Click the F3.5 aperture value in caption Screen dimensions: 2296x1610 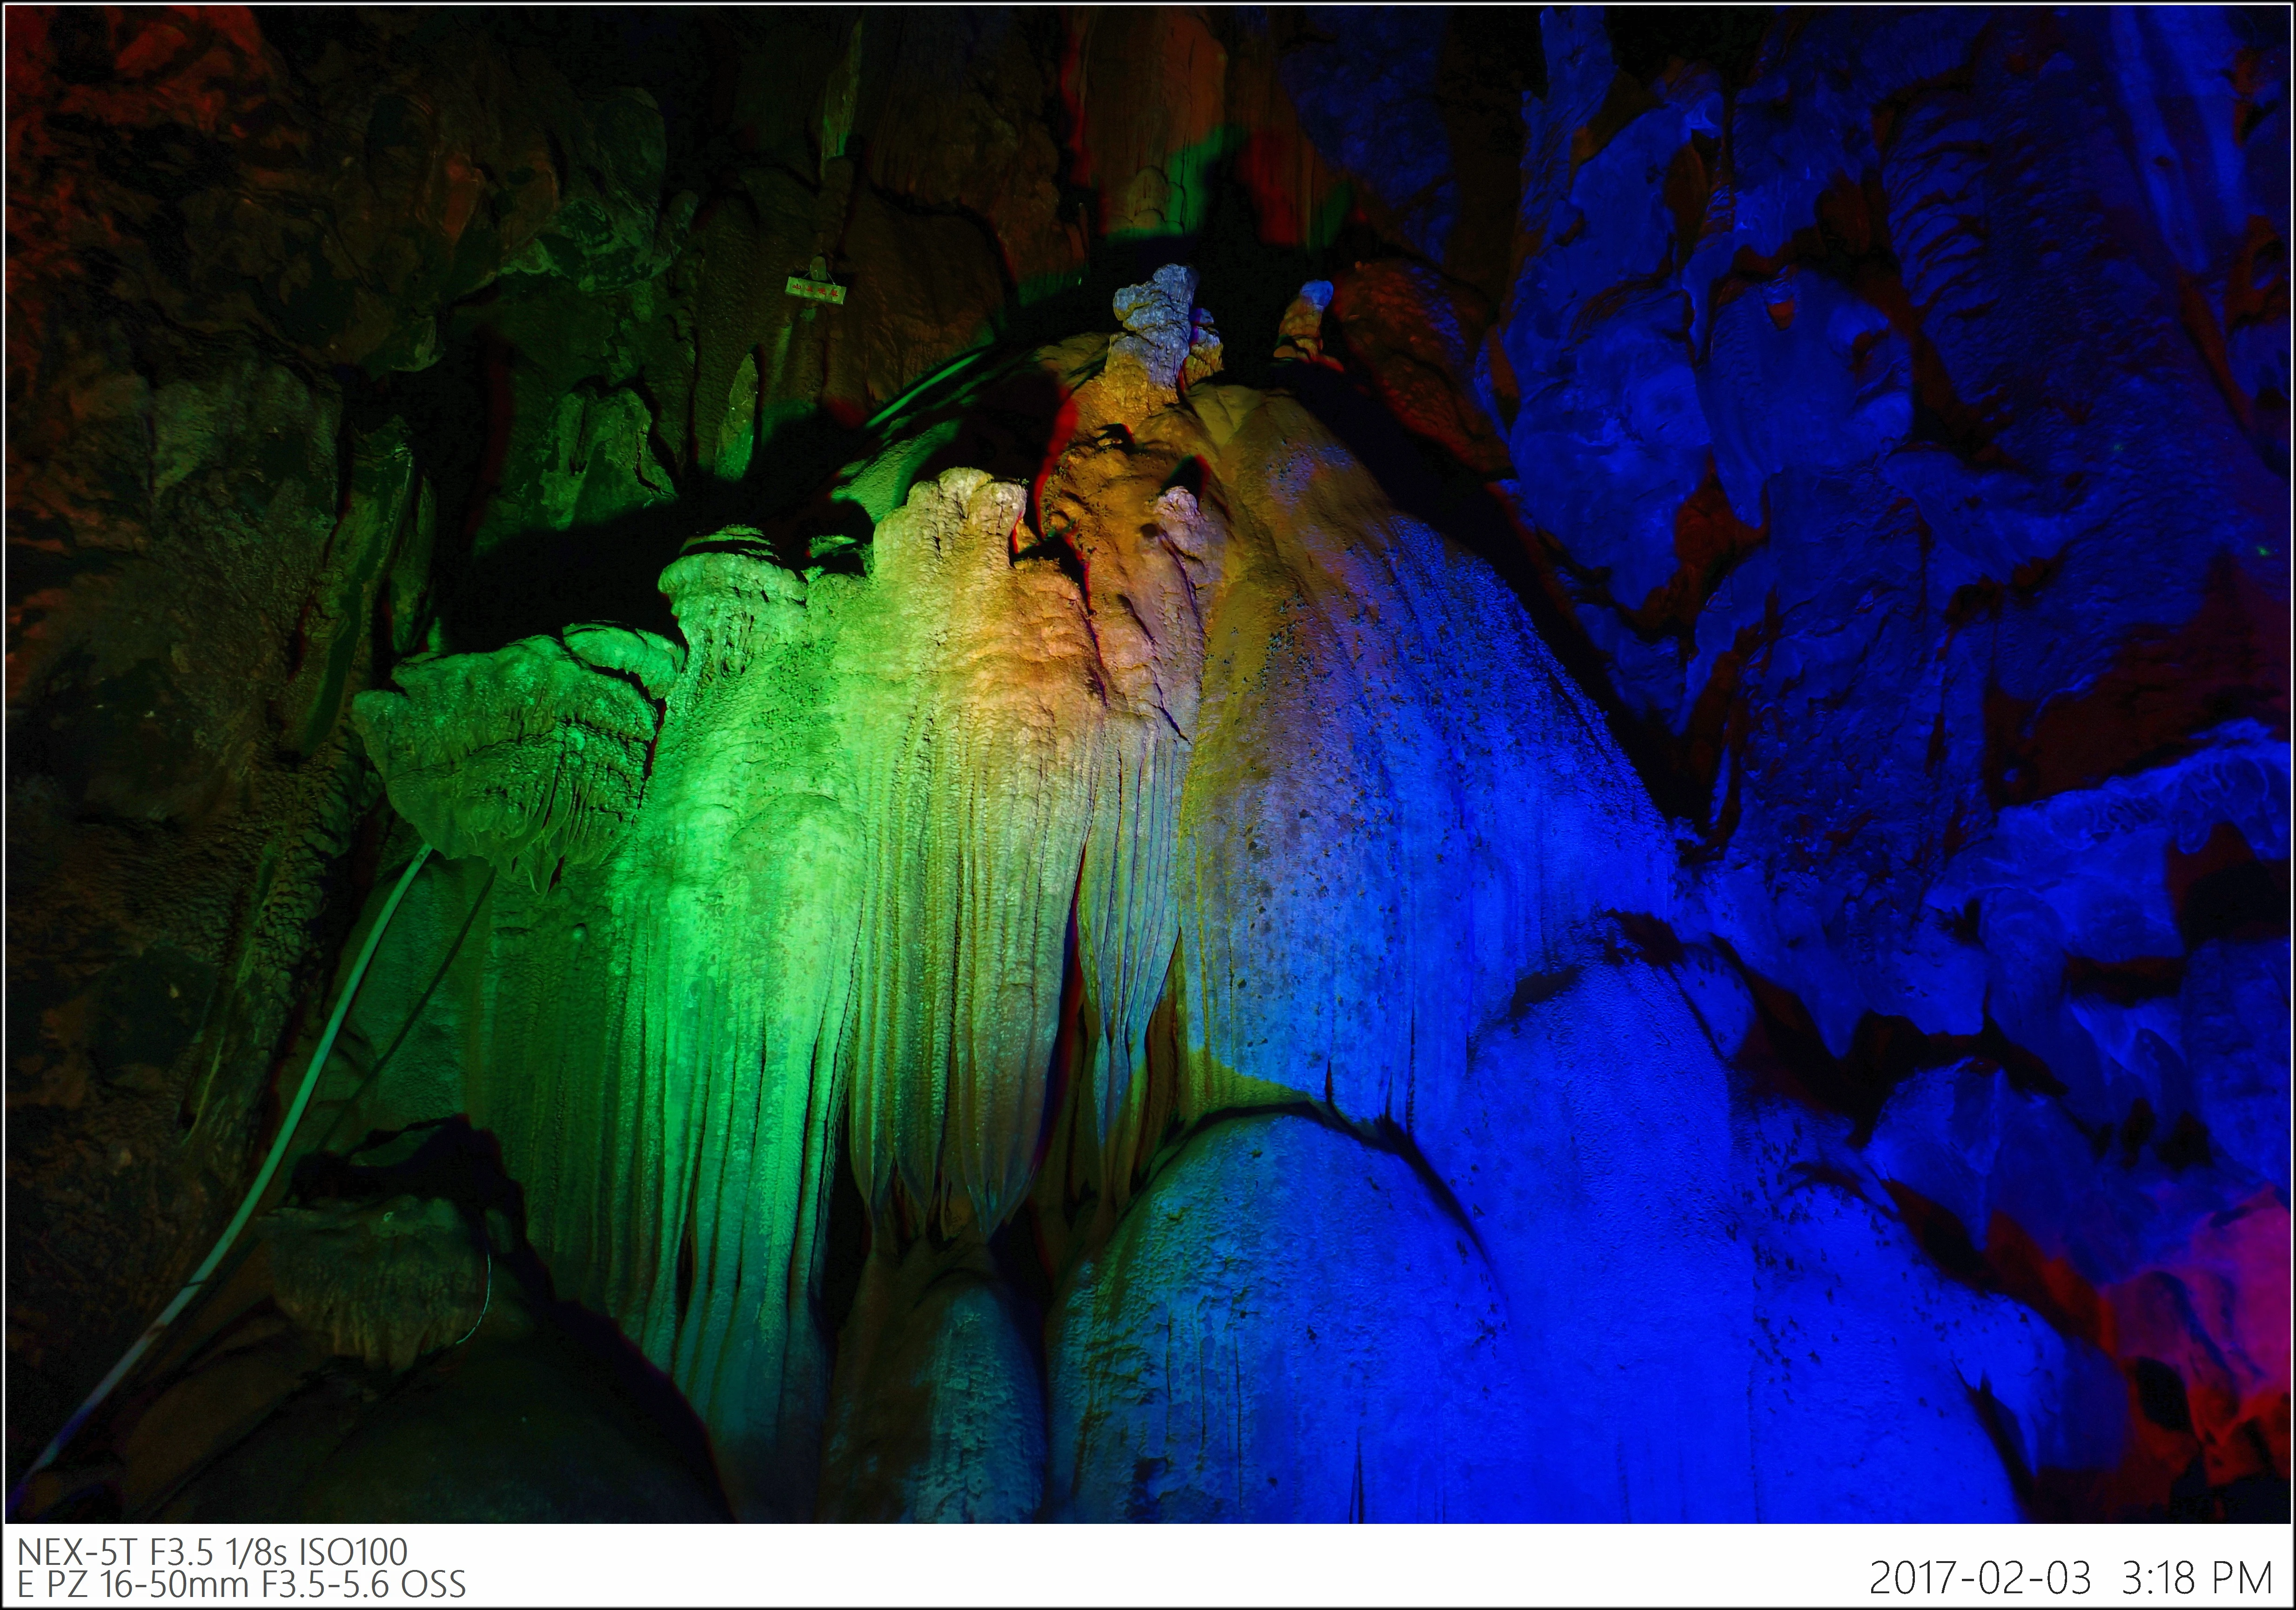182,1552
